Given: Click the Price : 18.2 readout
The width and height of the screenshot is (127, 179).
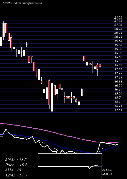Looking at the screenshot, I should click(x=16, y=165).
